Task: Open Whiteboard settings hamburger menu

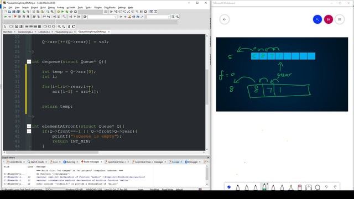Action: click(339, 19)
